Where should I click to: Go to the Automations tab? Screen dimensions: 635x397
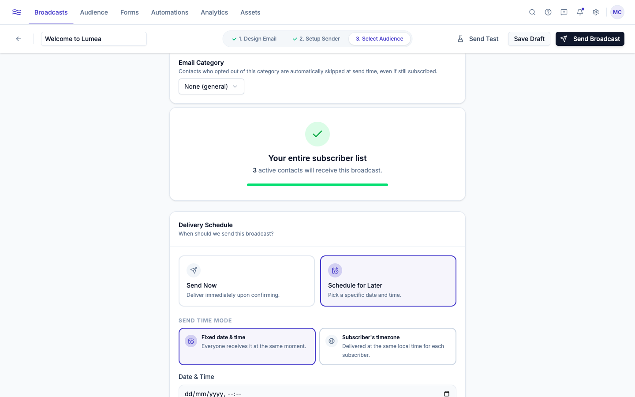pyautogui.click(x=170, y=12)
